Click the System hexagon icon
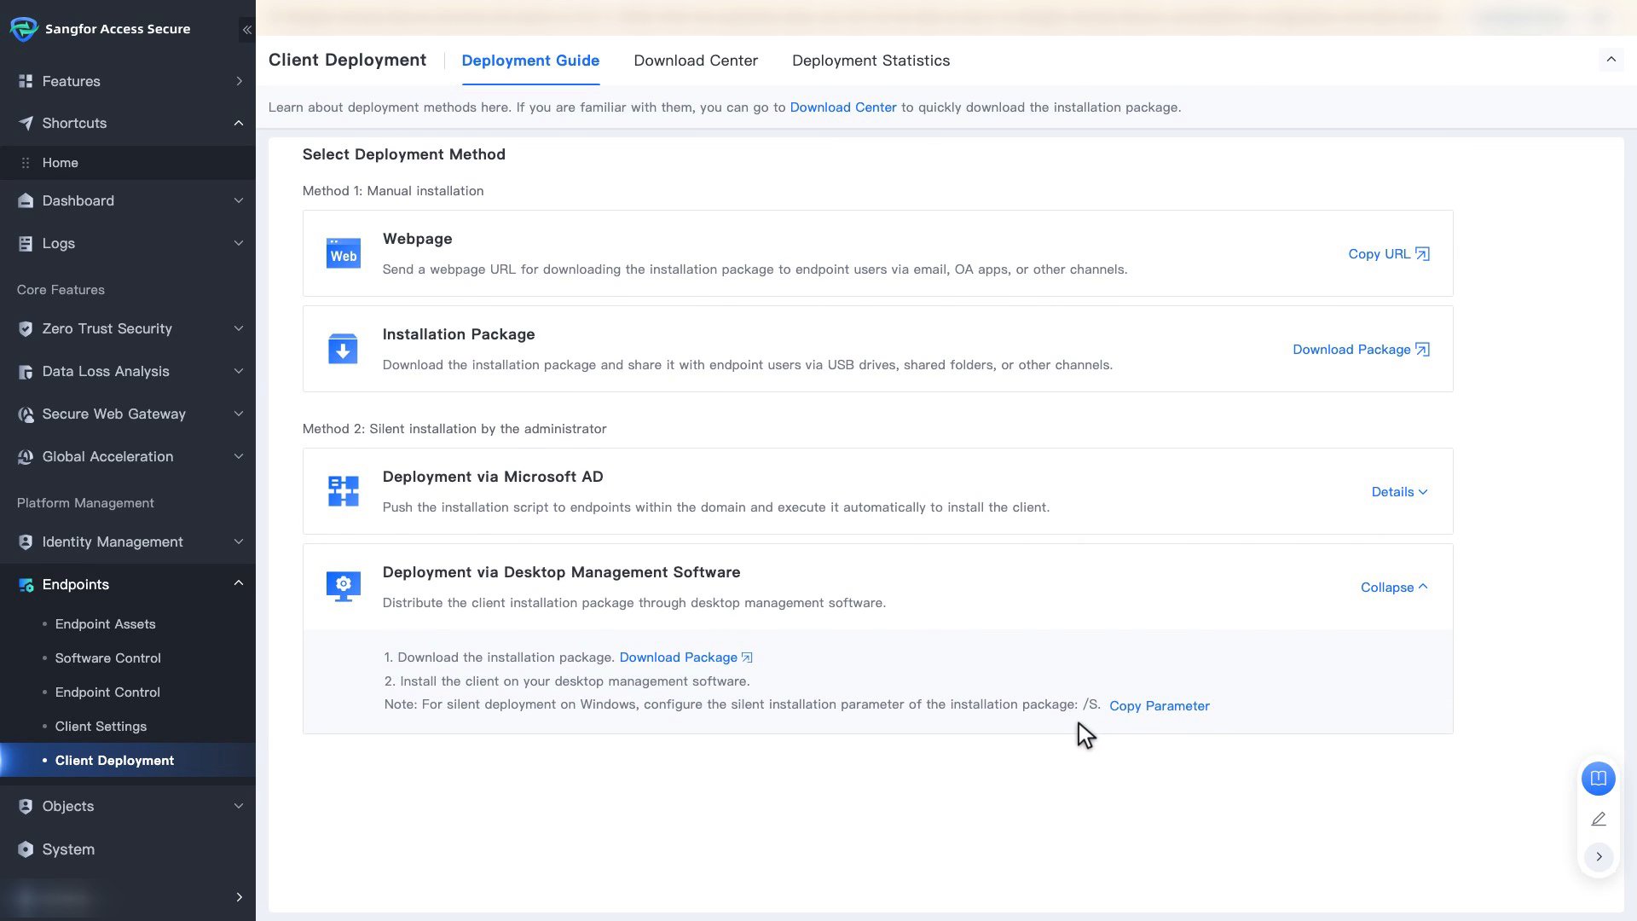Screen dimensions: 1637x921 point(26,849)
